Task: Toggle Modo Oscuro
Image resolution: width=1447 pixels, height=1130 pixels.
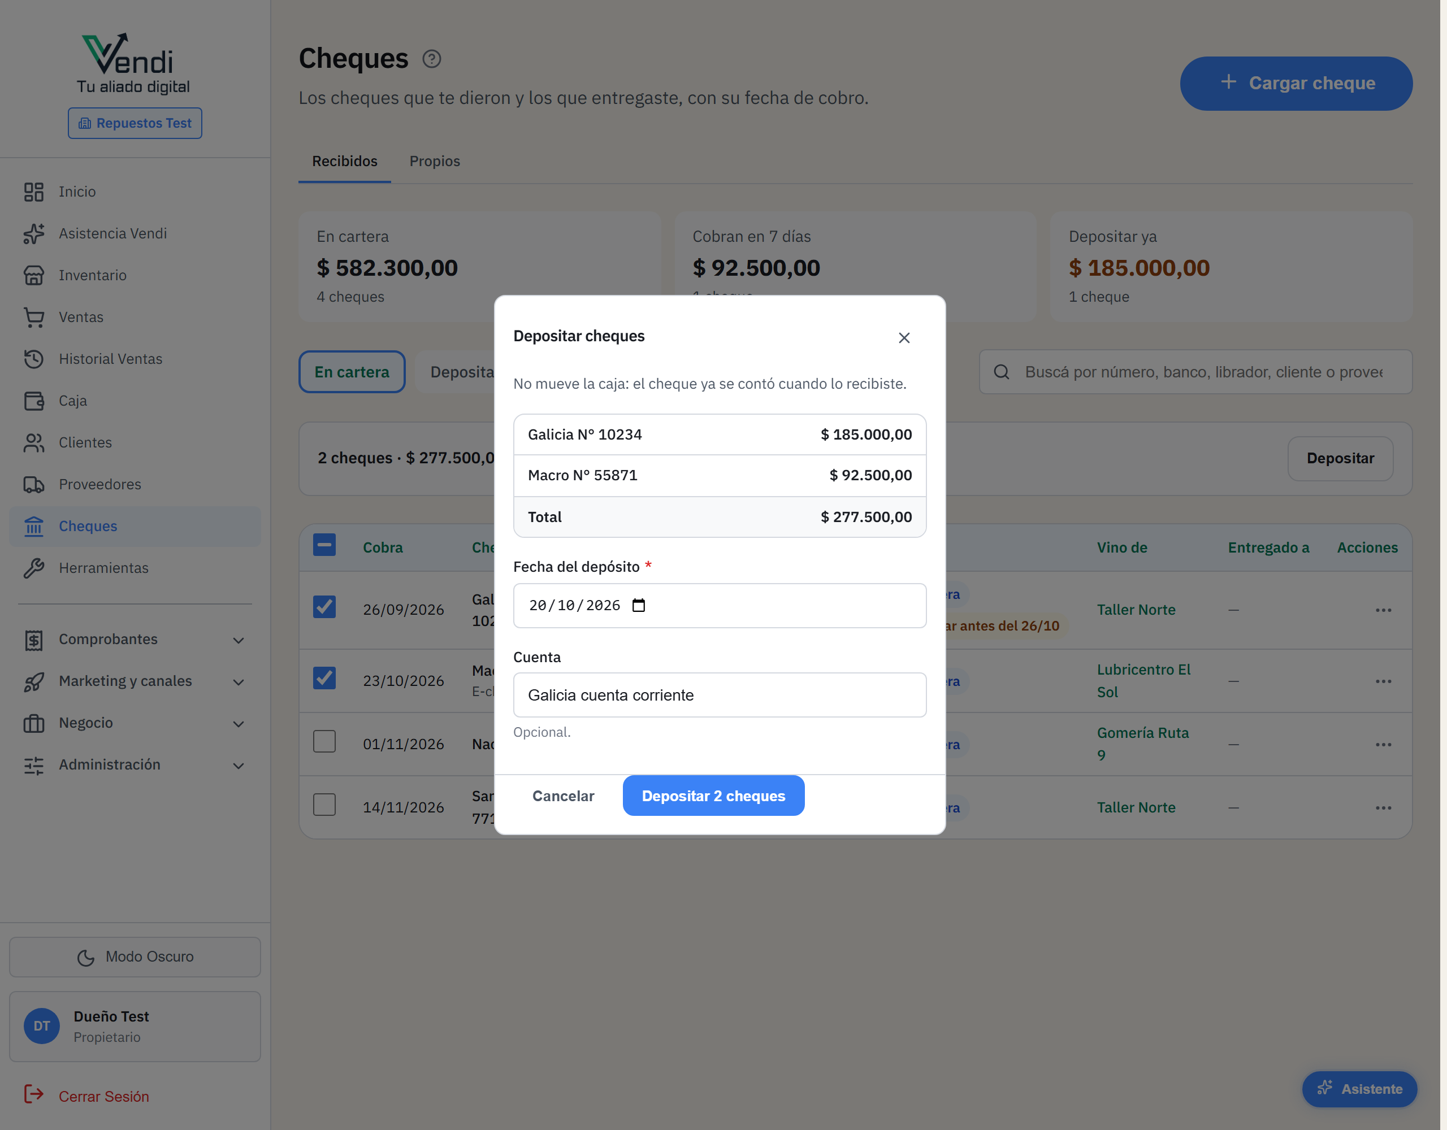Action: tap(135, 957)
